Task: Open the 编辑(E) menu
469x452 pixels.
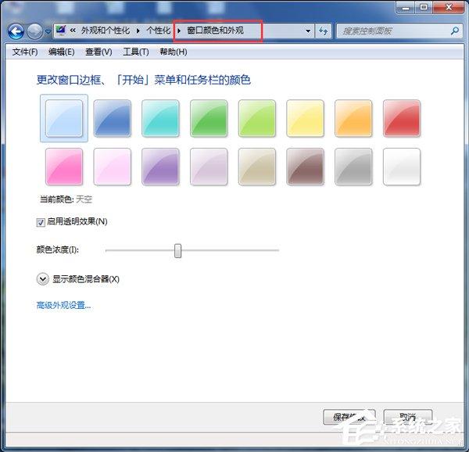Action: [61, 52]
